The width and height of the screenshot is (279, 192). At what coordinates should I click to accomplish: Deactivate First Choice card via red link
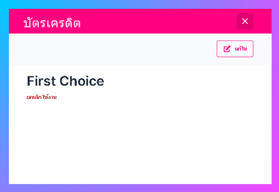[42, 97]
